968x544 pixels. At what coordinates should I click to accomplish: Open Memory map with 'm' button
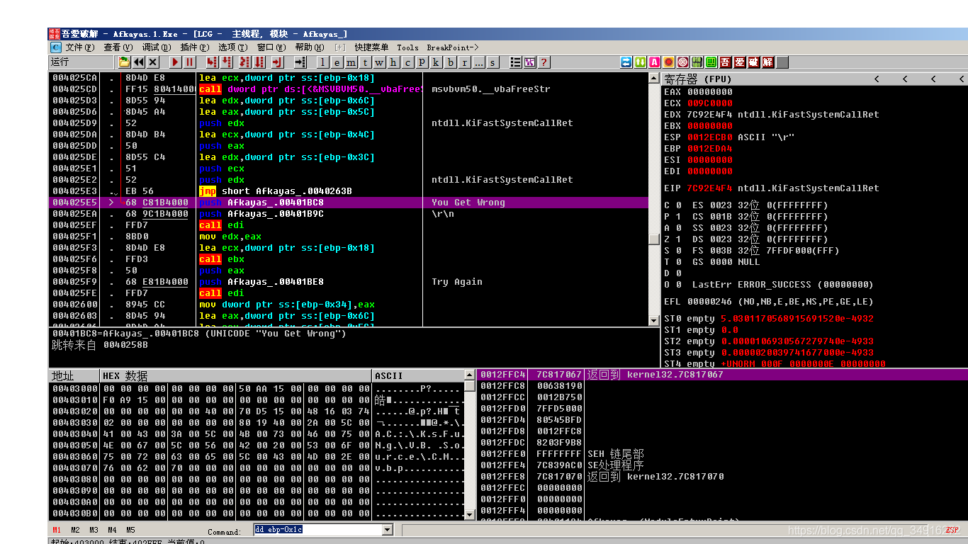click(351, 62)
